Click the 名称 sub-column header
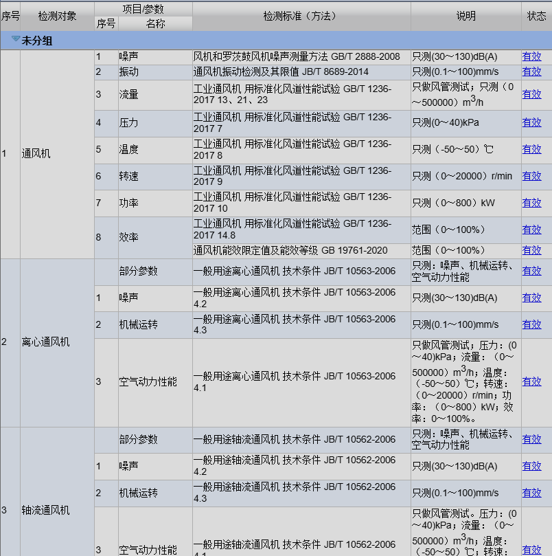 [155, 23]
